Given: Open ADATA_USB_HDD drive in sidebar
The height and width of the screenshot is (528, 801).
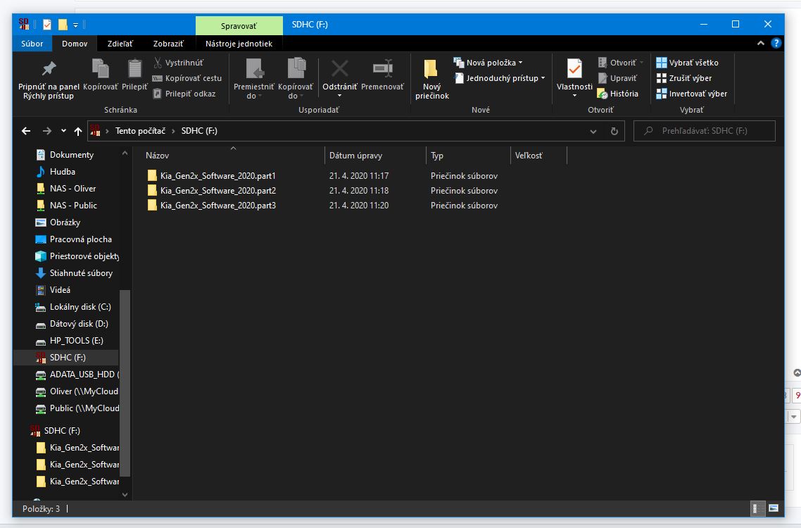Looking at the screenshot, I should point(77,375).
